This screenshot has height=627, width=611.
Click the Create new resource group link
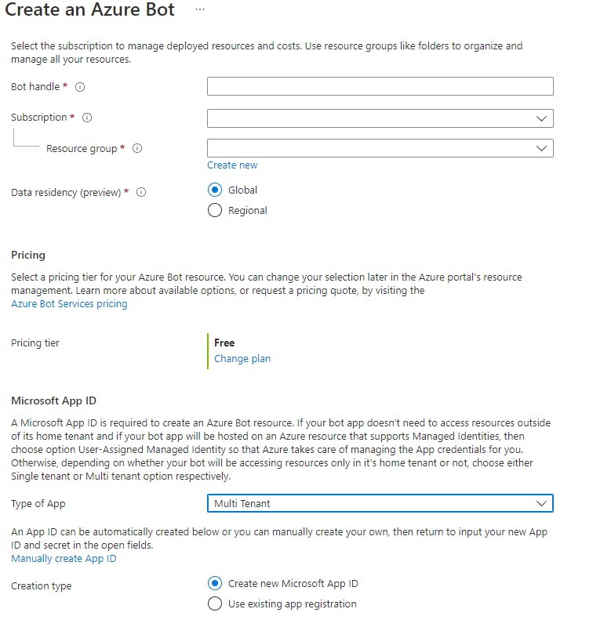(232, 165)
